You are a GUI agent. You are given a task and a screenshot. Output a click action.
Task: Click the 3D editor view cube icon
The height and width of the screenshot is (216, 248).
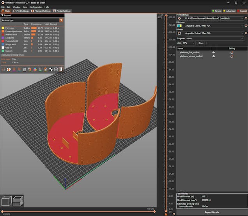tap(7, 201)
